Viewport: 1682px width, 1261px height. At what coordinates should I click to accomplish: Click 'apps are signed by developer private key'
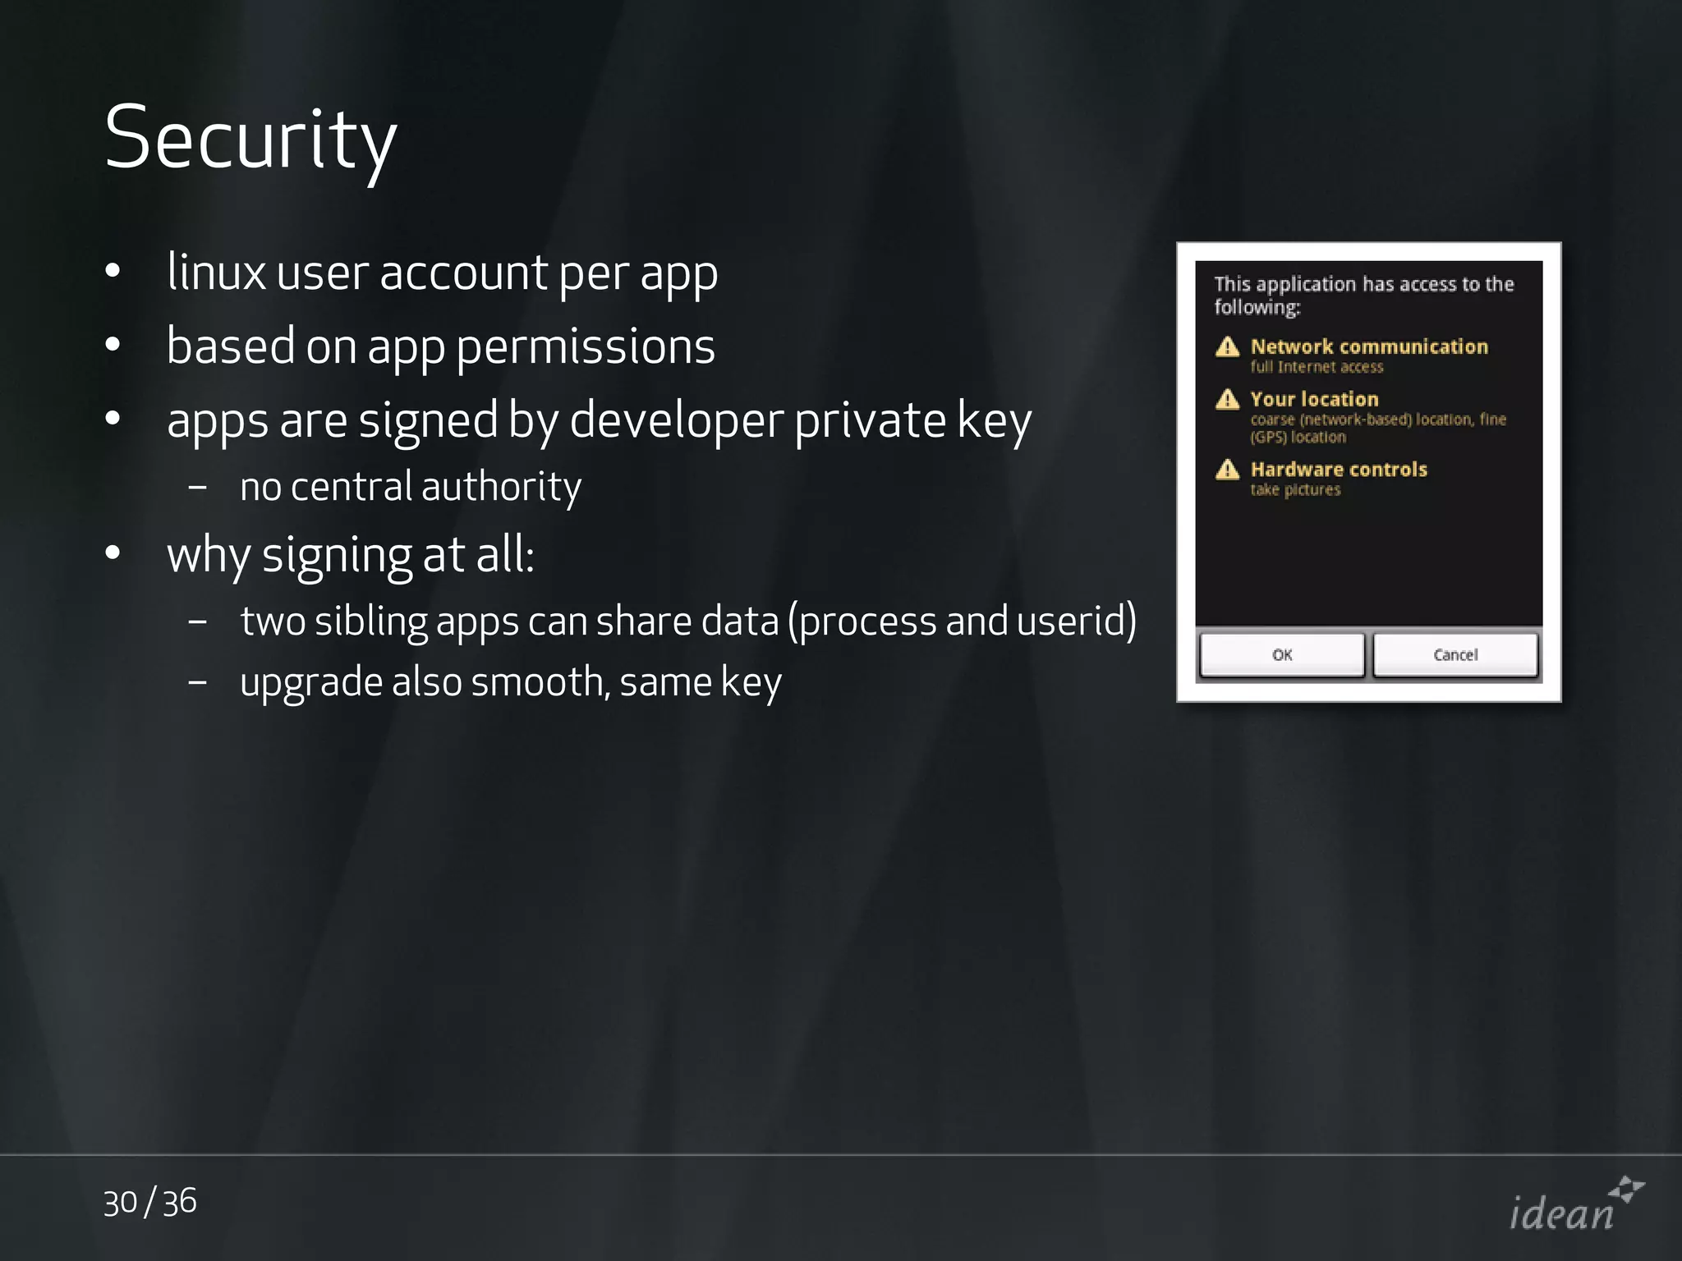[x=600, y=421]
